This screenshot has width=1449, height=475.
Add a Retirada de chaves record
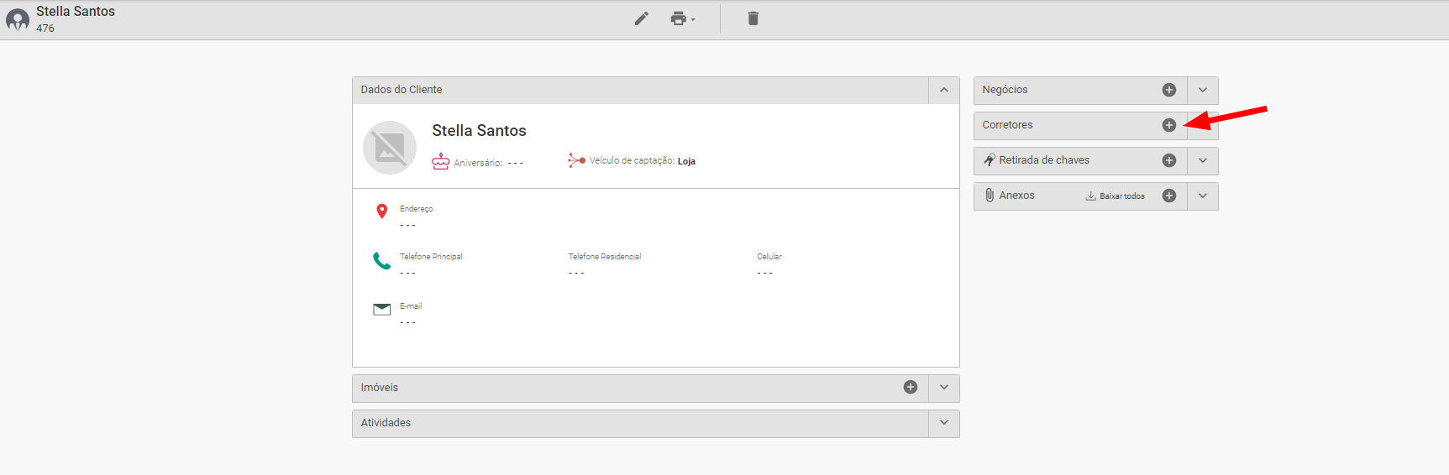(x=1168, y=160)
